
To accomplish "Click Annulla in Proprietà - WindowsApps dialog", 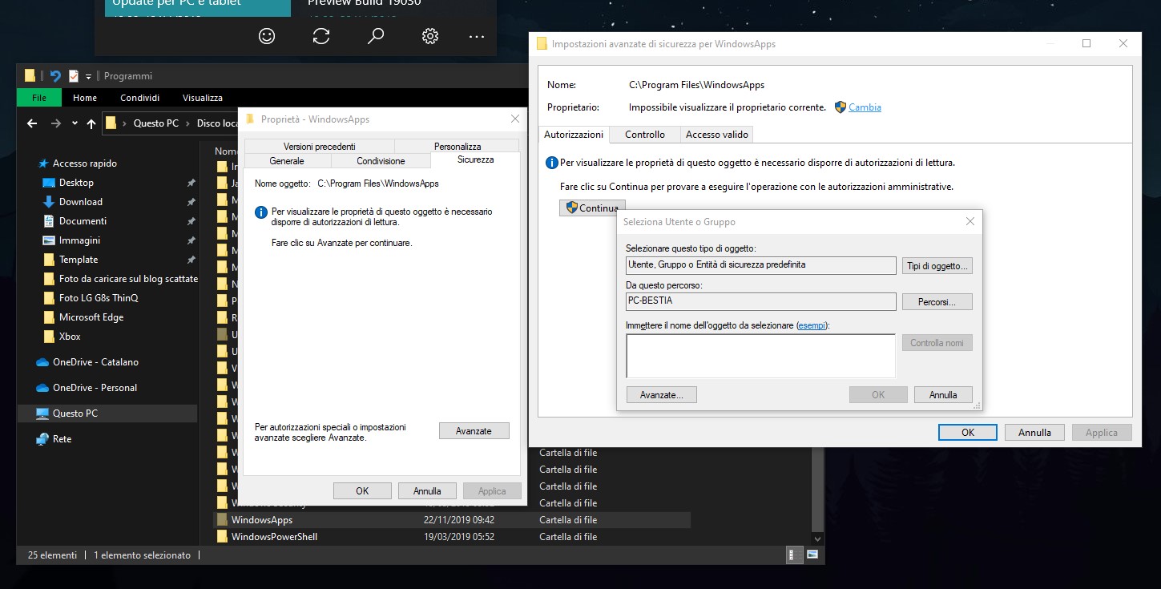I will coord(427,491).
